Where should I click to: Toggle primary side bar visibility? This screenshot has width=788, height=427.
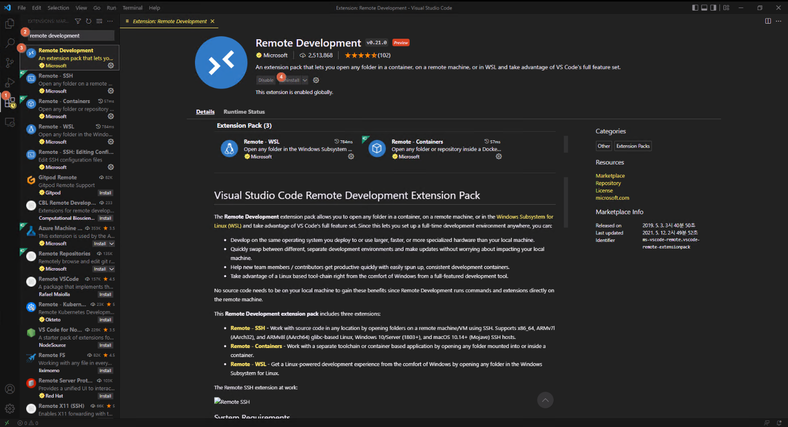point(695,8)
